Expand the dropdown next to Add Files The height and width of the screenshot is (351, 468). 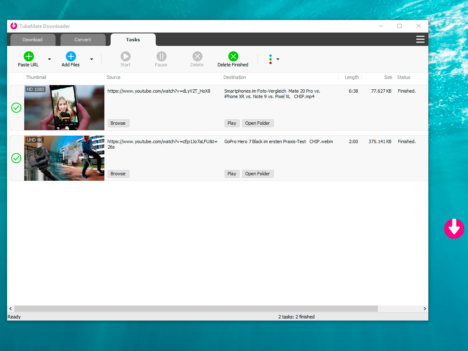pos(91,59)
